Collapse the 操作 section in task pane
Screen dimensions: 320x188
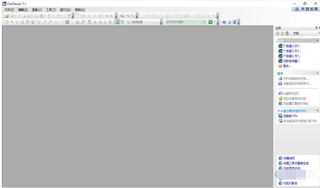tap(318, 73)
